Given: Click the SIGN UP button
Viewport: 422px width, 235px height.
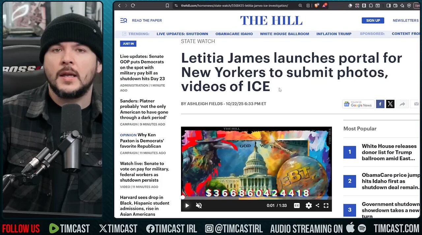Looking at the screenshot, I should [x=373, y=20].
